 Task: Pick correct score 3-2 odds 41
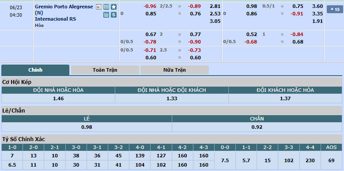point(118,165)
